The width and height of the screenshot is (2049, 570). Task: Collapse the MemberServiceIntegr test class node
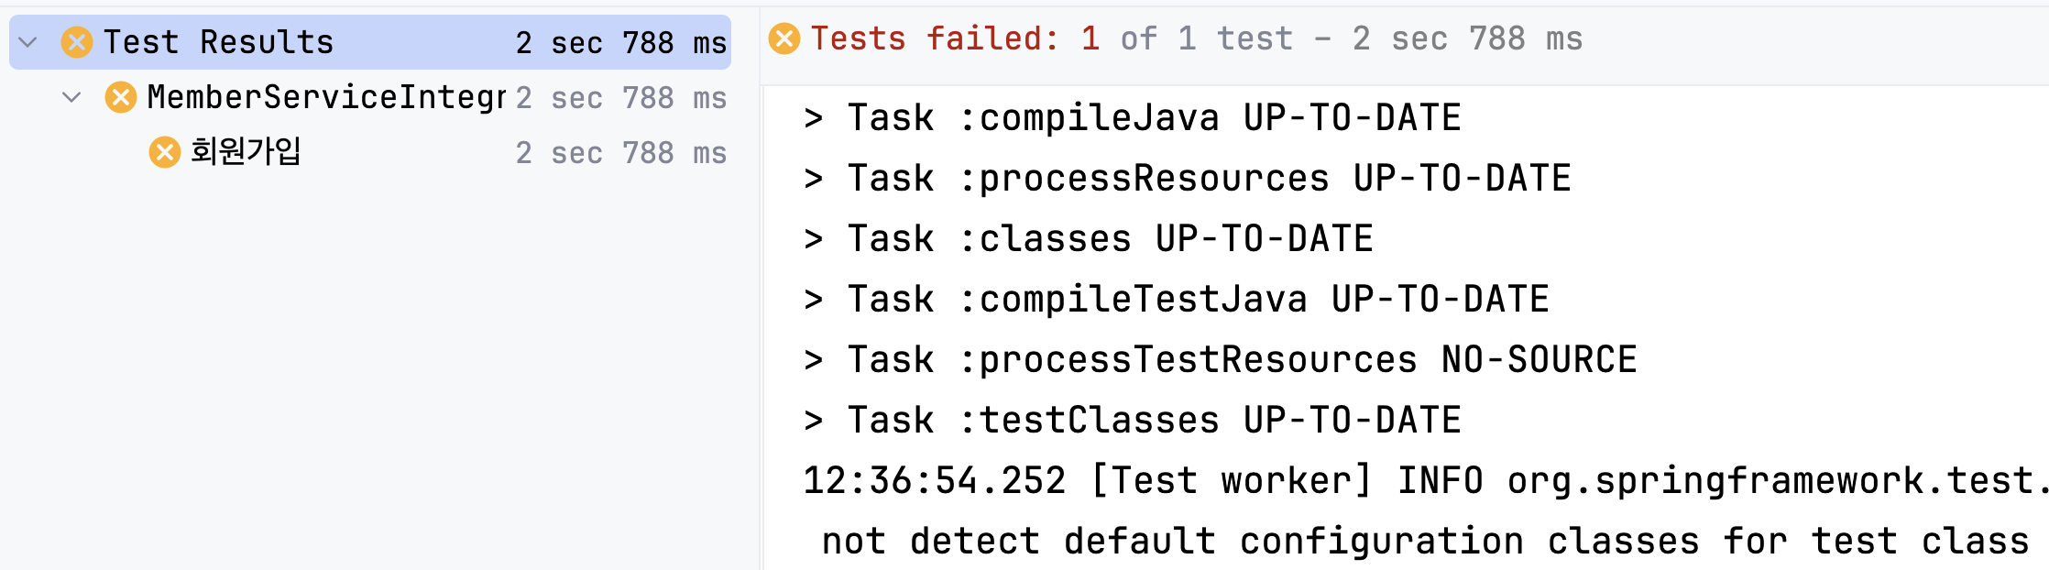pyautogui.click(x=71, y=97)
